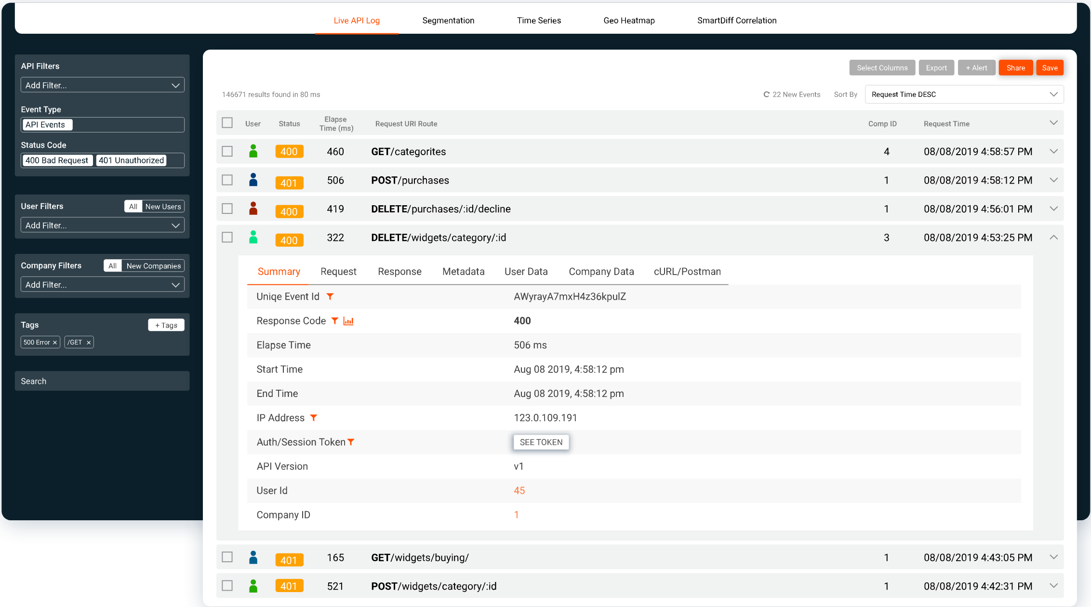Open API Filters Add Filter dropdown
The width and height of the screenshot is (1091, 607).
click(102, 85)
